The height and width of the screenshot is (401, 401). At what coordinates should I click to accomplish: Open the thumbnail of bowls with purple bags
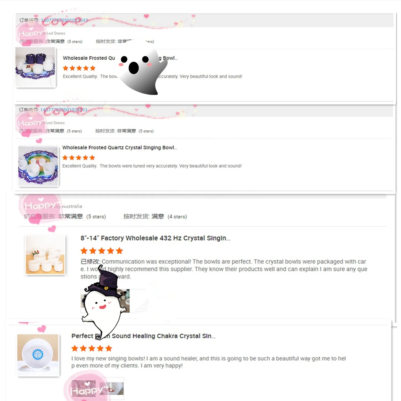click(x=35, y=67)
